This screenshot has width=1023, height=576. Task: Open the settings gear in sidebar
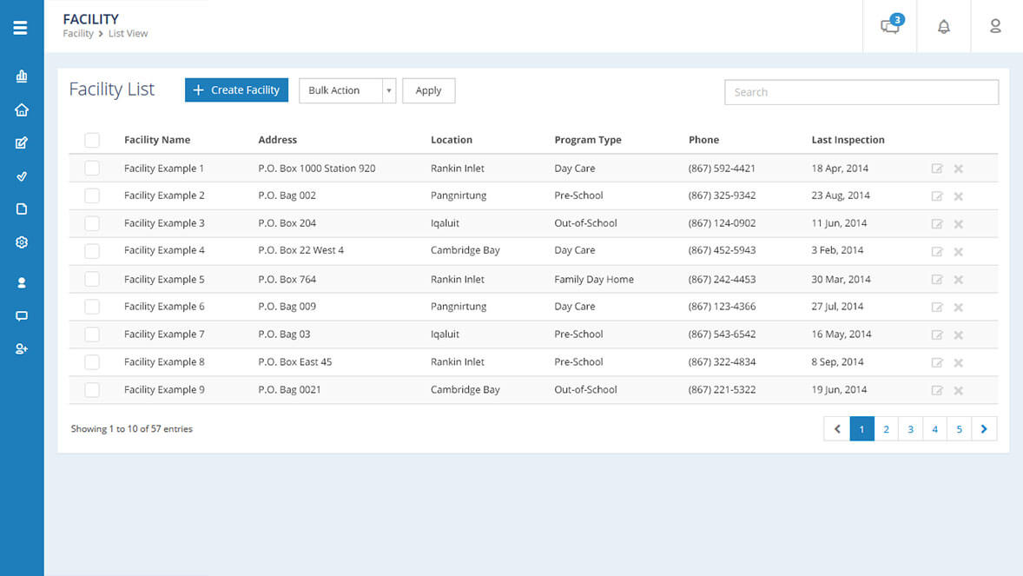pyautogui.click(x=22, y=242)
